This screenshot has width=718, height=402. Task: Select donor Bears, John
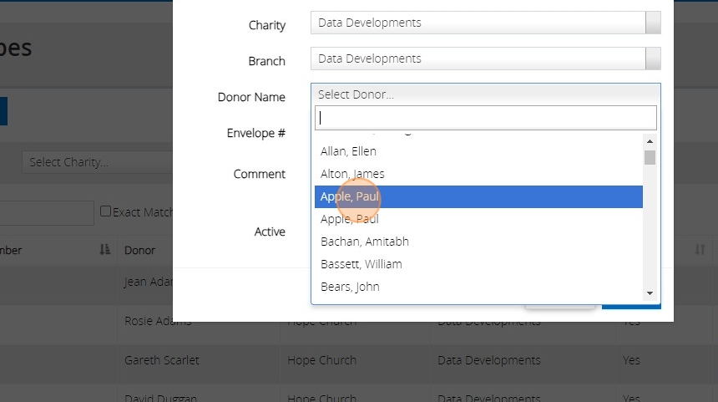478,287
